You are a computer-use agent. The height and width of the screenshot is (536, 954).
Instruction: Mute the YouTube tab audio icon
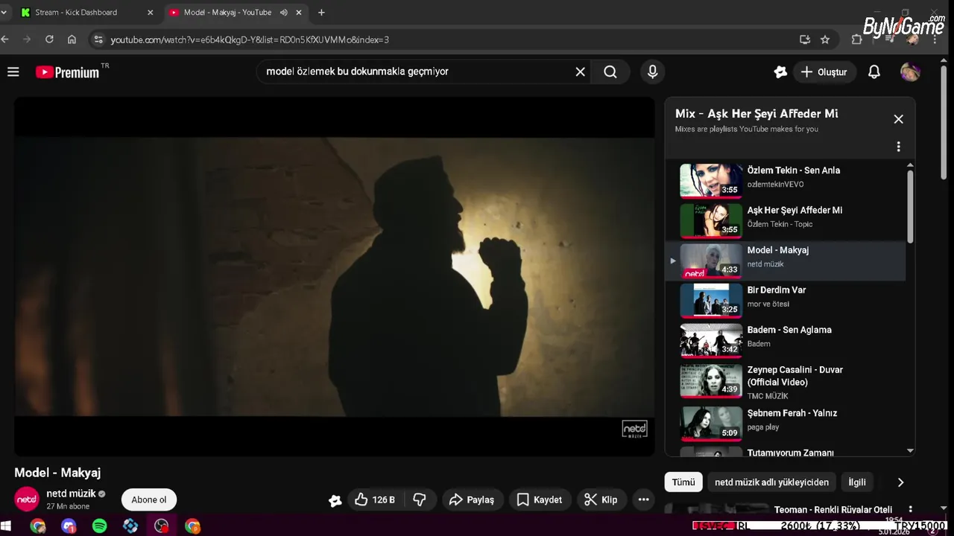[x=284, y=13]
